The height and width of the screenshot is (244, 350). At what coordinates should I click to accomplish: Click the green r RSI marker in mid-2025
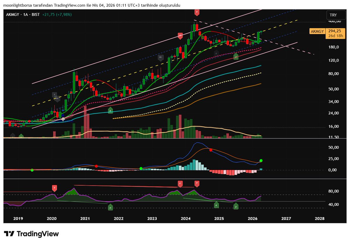coord(236,206)
